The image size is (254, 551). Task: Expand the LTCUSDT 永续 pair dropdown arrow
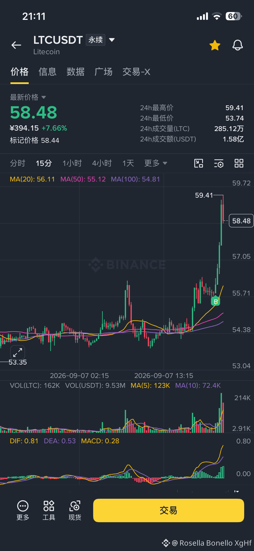(x=112, y=40)
